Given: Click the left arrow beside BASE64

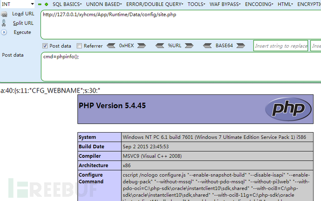Looking at the screenshot, I should [207, 46].
